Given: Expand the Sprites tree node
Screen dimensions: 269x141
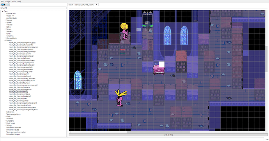Looking at the screenshot, I should (5, 23).
